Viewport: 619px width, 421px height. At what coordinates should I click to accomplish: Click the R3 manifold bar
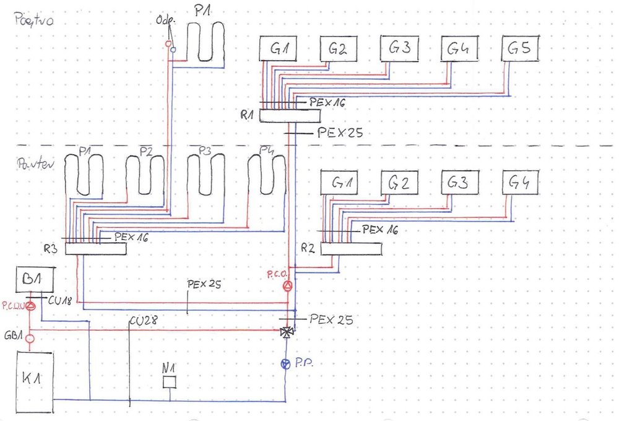95,248
